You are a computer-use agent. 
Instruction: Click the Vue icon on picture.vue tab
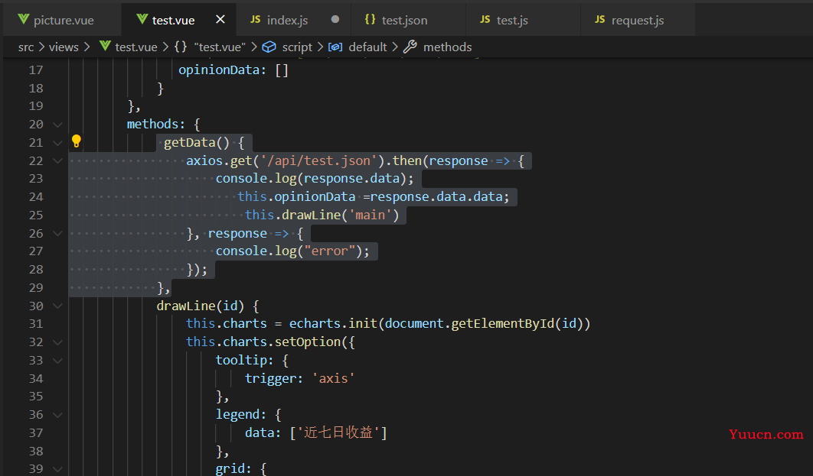(x=23, y=20)
